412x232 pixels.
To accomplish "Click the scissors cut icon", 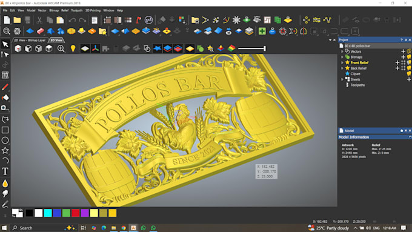I will pos(39,20).
